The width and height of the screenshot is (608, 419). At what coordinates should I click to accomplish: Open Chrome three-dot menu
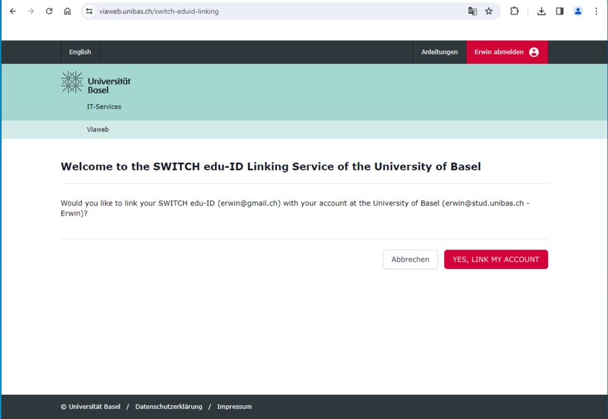click(596, 11)
